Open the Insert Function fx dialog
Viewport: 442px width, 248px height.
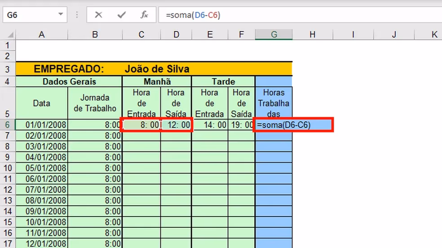(144, 15)
